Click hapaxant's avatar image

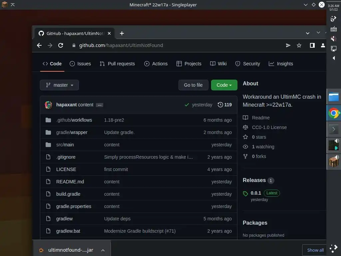pos(48,105)
